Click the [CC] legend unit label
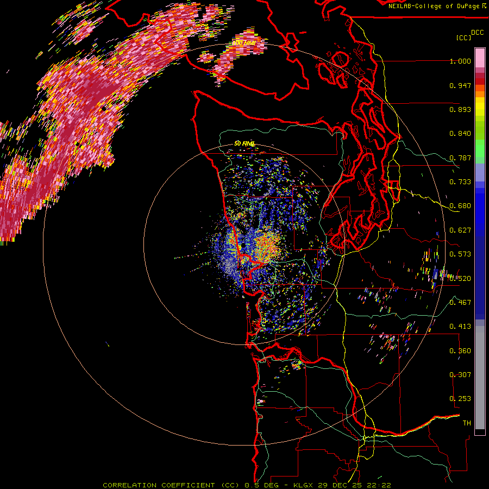 tap(463, 37)
